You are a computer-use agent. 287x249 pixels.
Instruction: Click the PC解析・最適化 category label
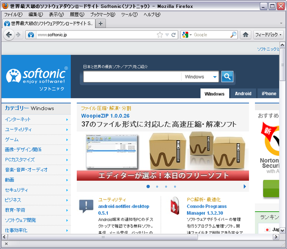coord(204,200)
